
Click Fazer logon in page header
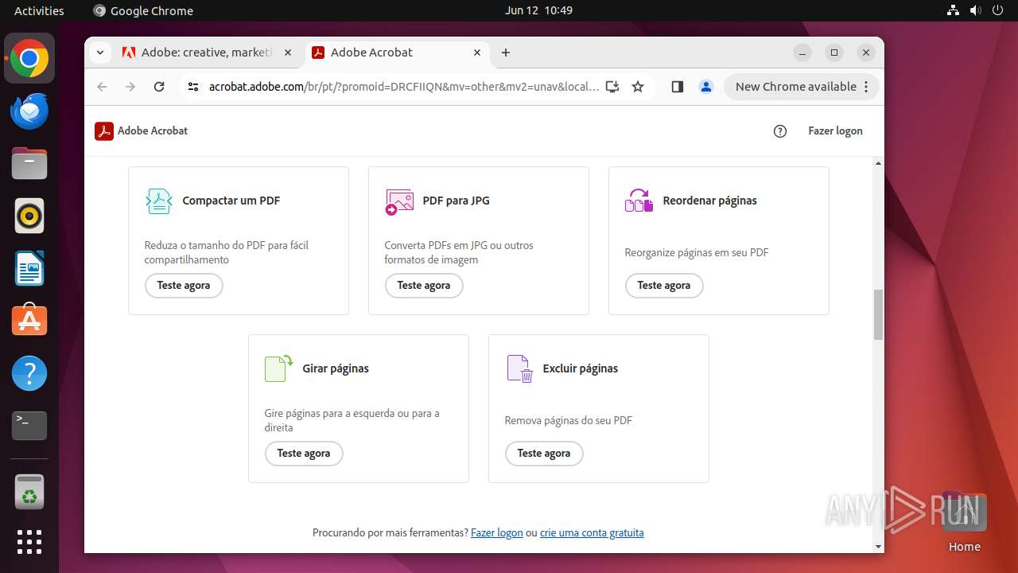pos(835,131)
